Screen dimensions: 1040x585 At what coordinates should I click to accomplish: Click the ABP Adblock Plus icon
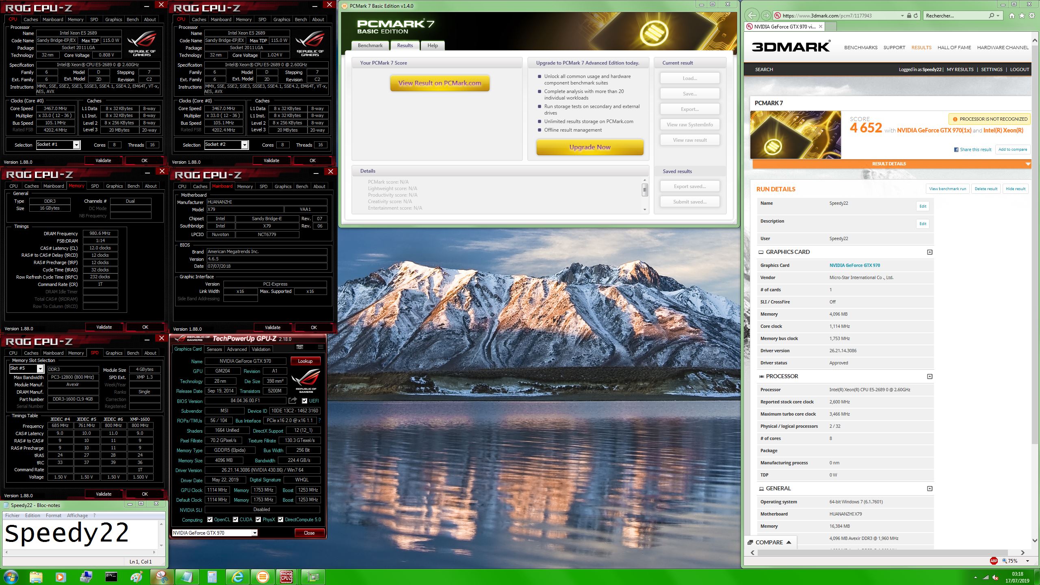[994, 561]
